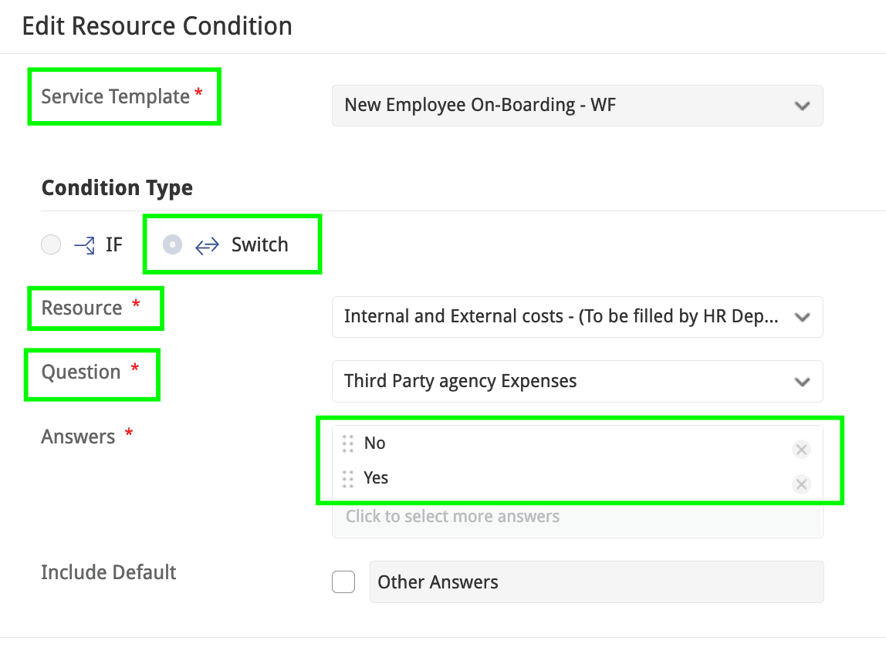Click the Edit Resource Condition title
Screen dimensions: 886x654
(157, 26)
